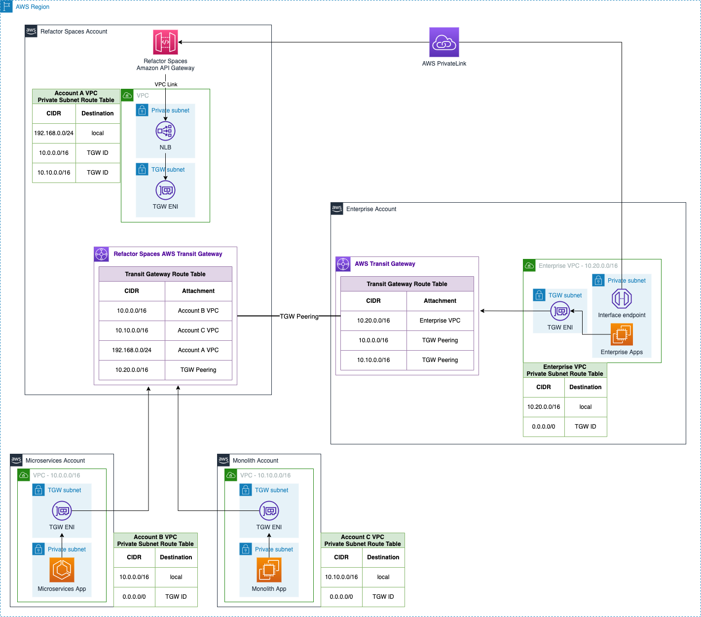
Task: Select the Refactor Spaces Account AWS logo
Action: 31,31
